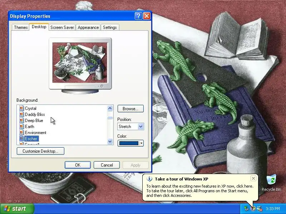Click the Windows XP tour tray icon

[253, 209]
